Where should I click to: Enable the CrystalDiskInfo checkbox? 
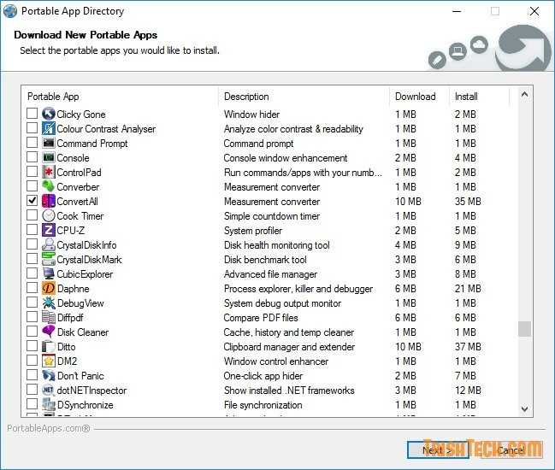tap(32, 245)
